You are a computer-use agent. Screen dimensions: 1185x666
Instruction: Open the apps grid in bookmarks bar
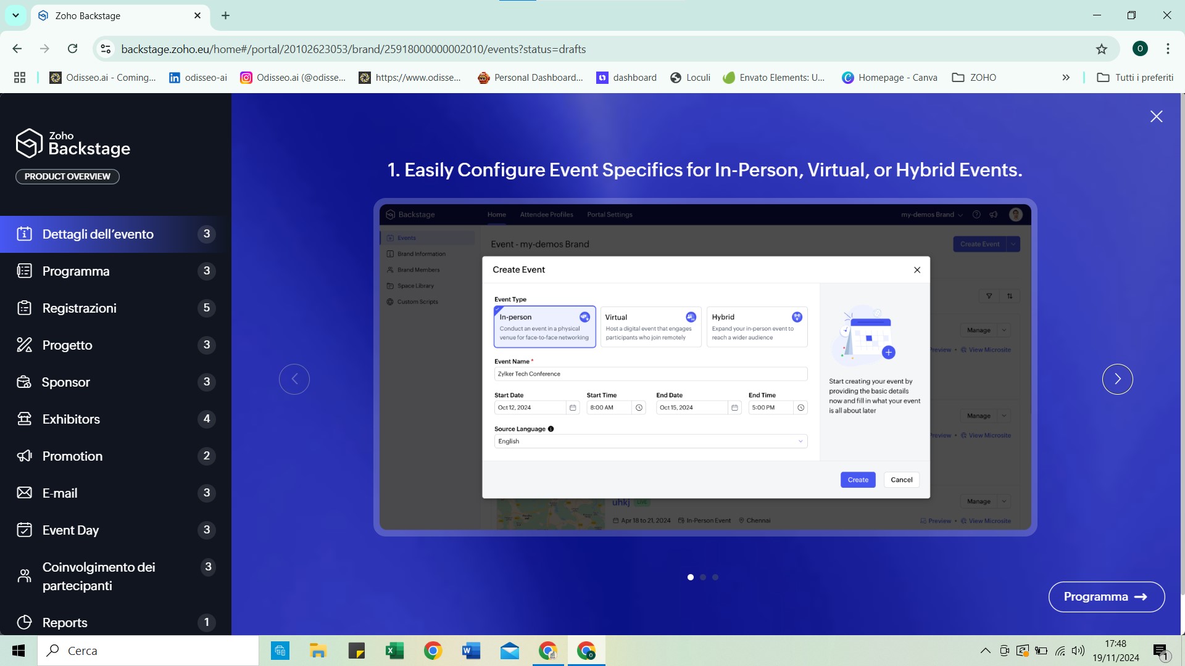click(20, 77)
